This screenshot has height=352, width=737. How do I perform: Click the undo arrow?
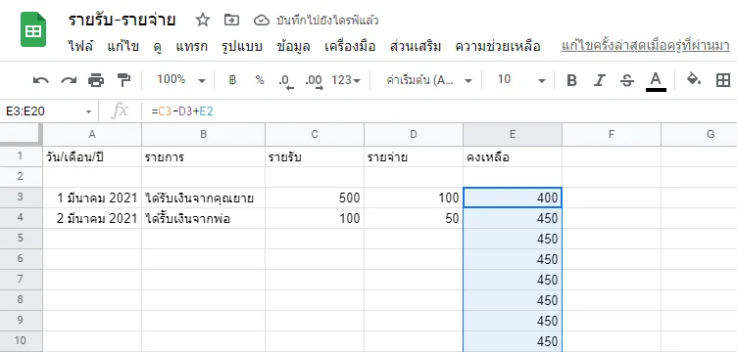[41, 80]
